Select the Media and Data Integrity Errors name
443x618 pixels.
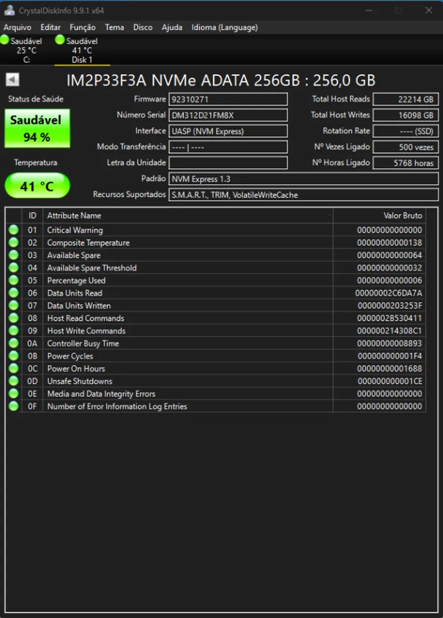click(101, 393)
